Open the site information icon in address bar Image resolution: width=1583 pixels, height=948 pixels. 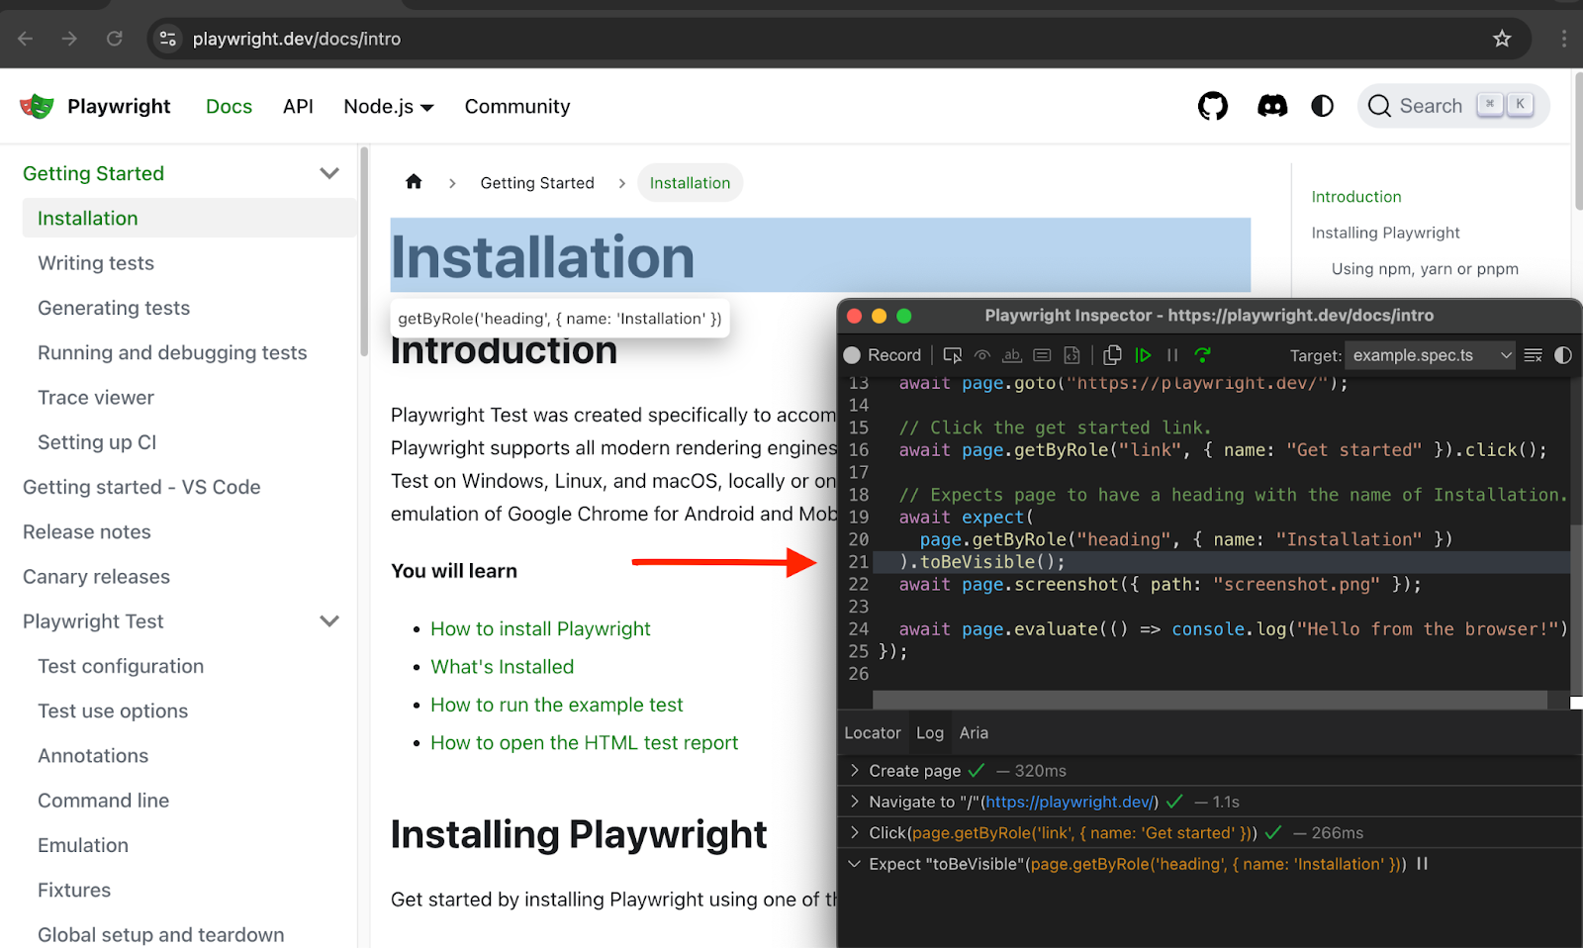tap(168, 39)
